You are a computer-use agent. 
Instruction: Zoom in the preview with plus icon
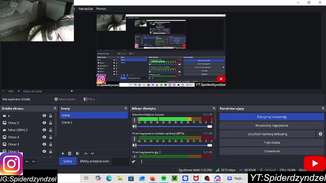[18, 91]
